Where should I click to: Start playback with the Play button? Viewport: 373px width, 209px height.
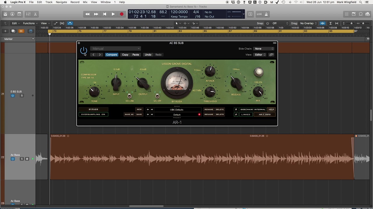pos(113,14)
